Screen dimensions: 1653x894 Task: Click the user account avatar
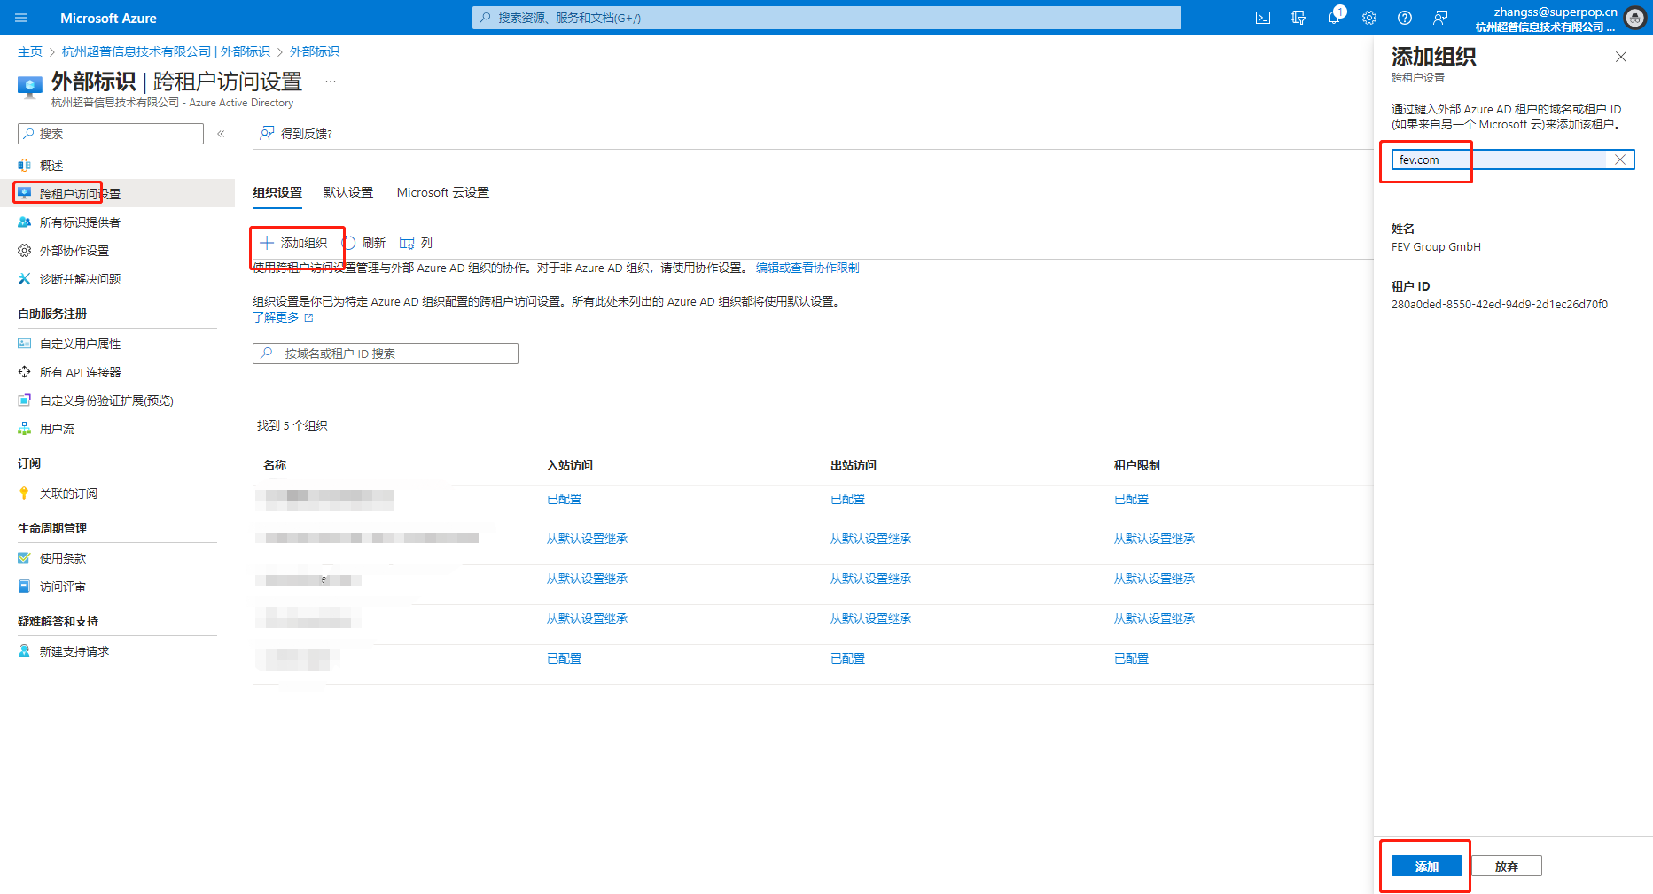click(1635, 19)
